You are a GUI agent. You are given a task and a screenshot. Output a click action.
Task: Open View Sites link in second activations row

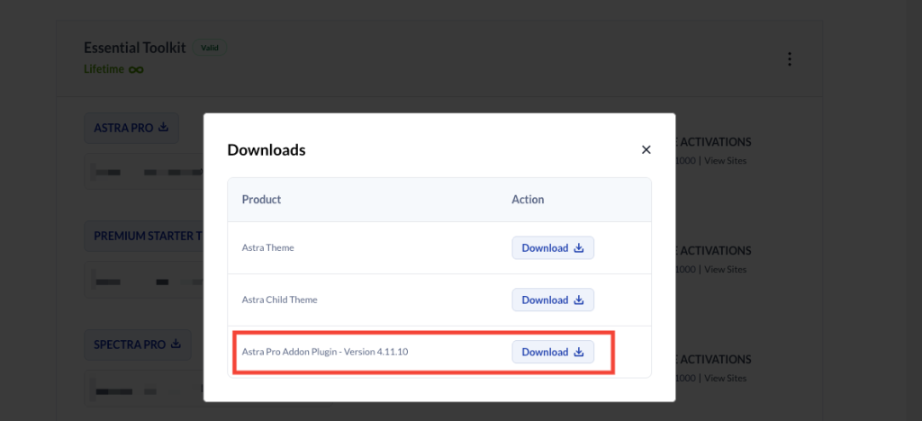(725, 270)
